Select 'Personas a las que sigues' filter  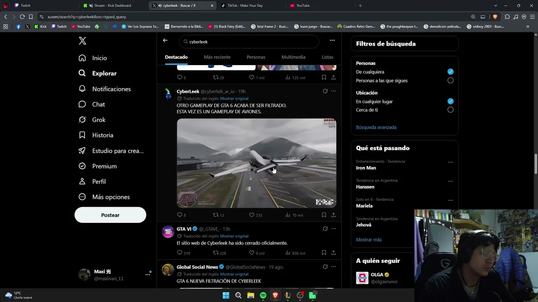(x=450, y=81)
